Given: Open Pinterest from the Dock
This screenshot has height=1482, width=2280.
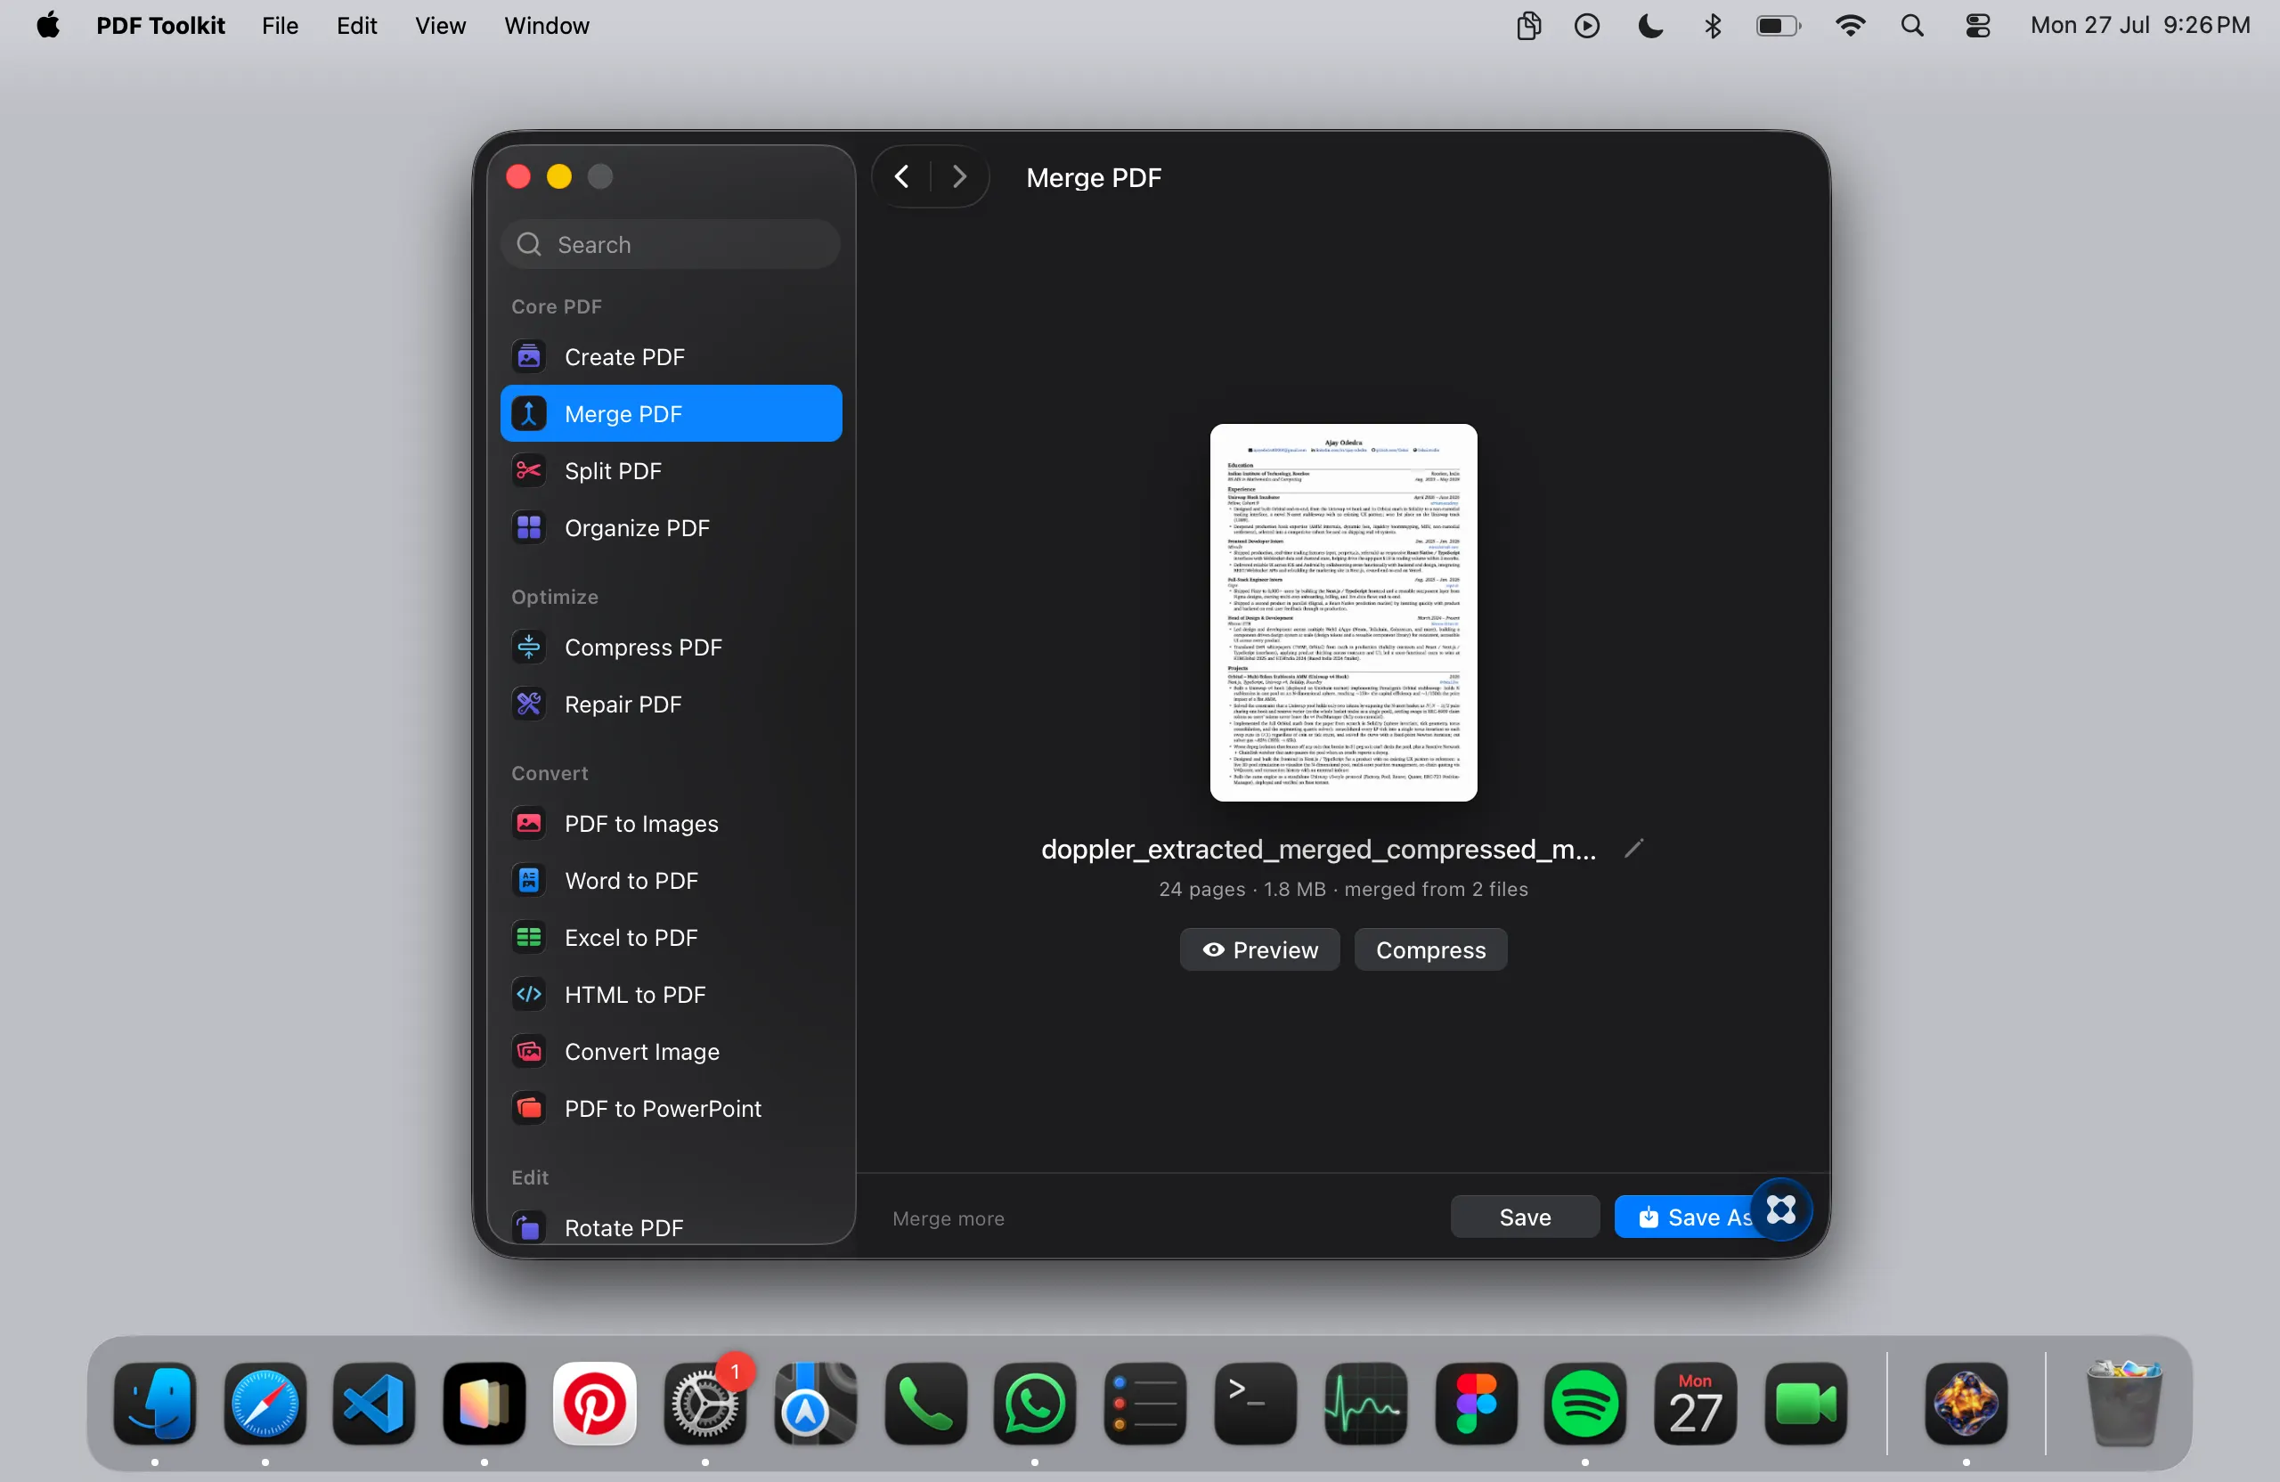Looking at the screenshot, I should 594,1404.
